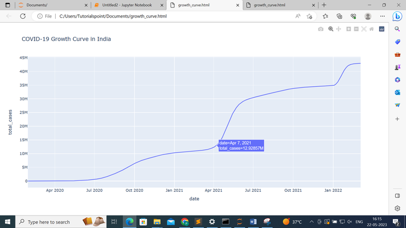
Task: Click the muted volume tray icon
Action: pos(350,222)
